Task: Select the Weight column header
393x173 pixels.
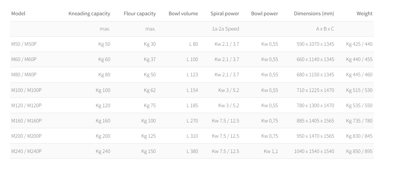Action: [364, 14]
